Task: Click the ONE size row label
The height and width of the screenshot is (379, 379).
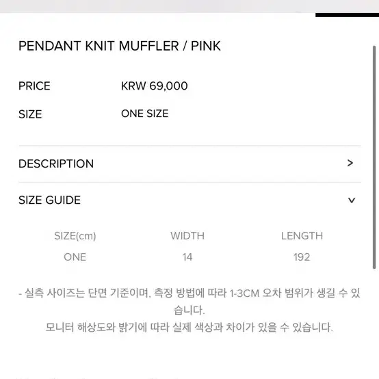Action: click(x=75, y=257)
